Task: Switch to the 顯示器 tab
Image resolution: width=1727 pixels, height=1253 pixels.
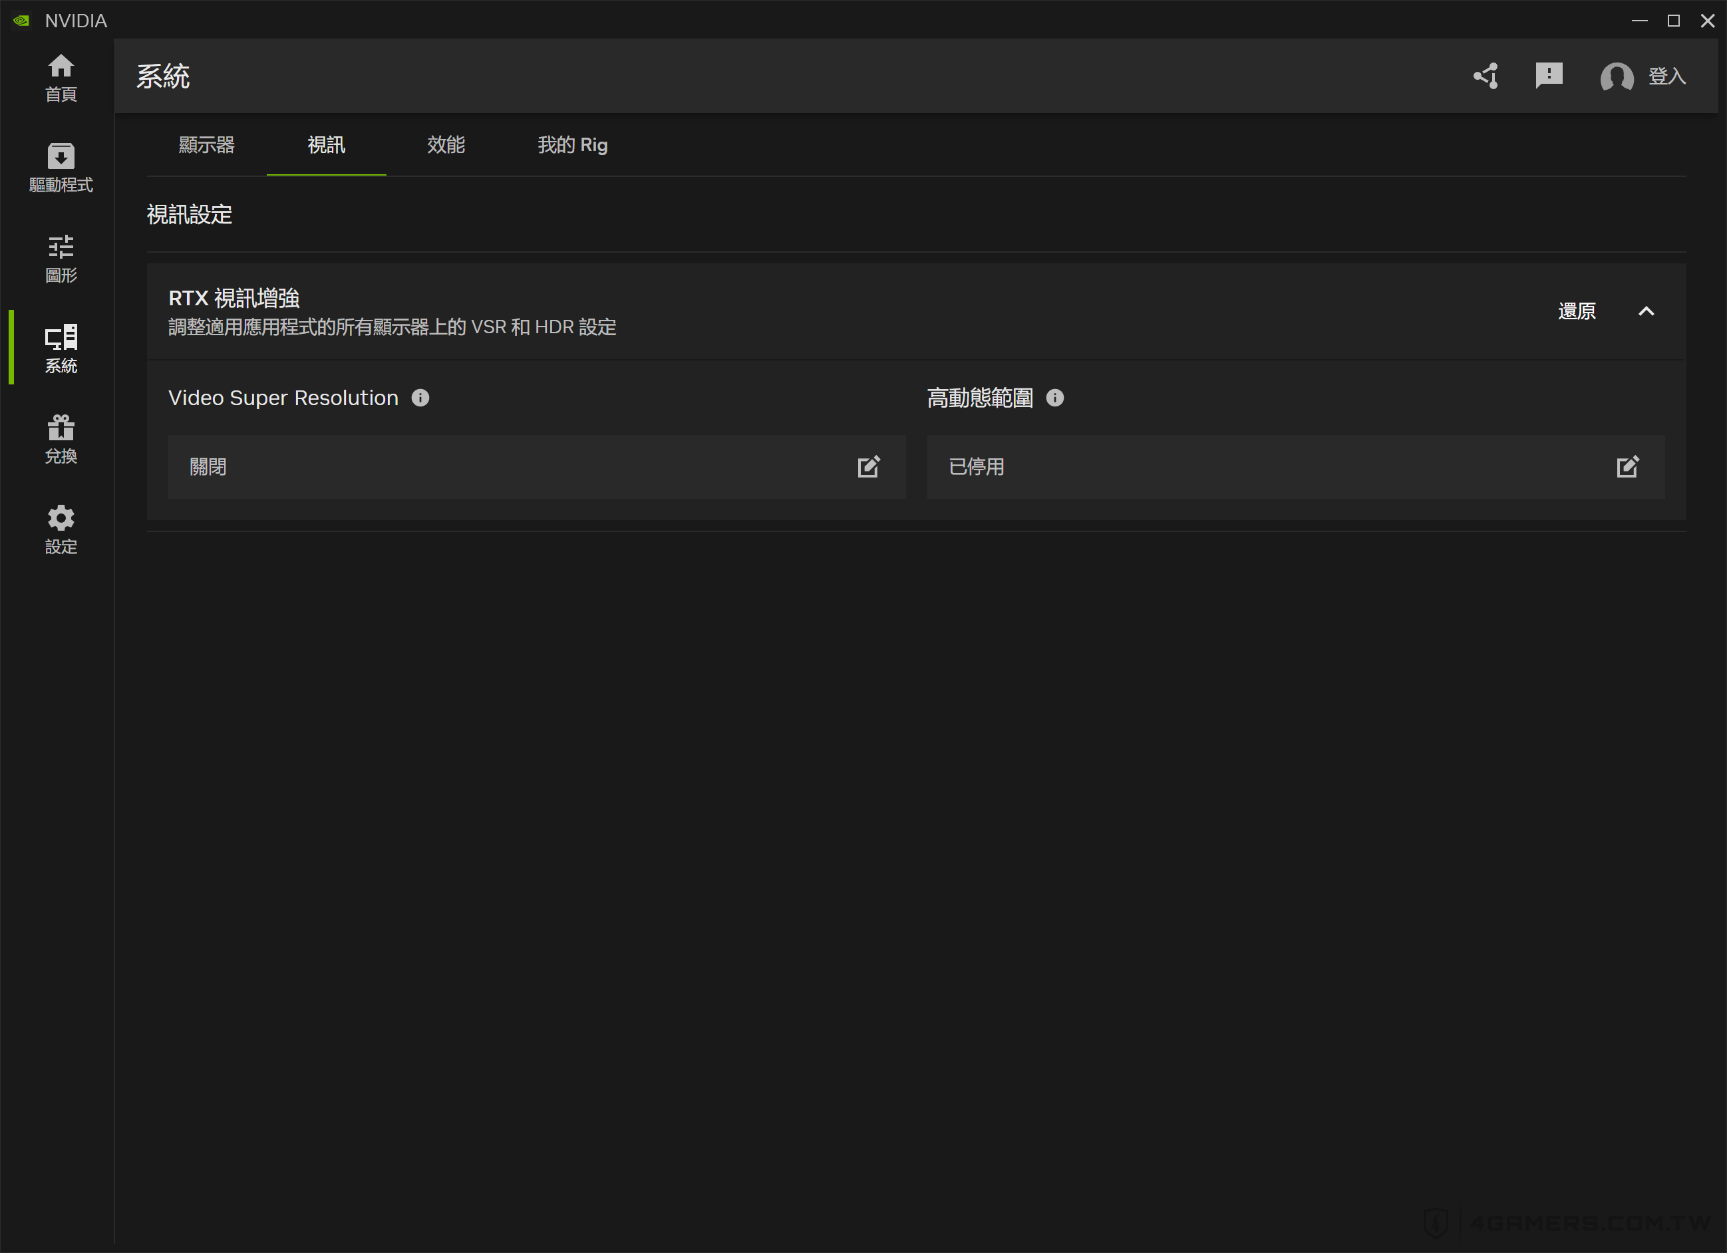Action: pyautogui.click(x=206, y=144)
